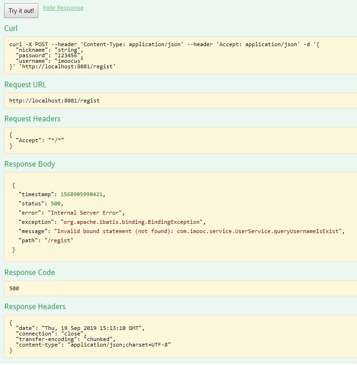
Task: Click the 'Internal Server Error' error text
Action: 86,213
